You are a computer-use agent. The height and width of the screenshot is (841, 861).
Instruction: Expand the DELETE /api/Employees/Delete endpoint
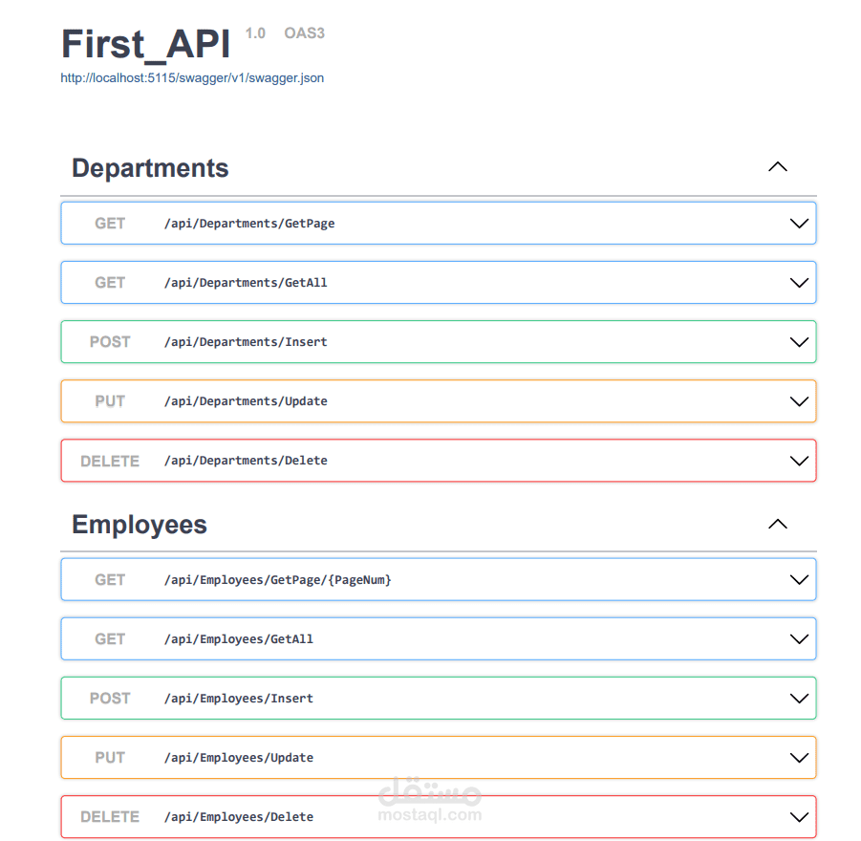[437, 816]
